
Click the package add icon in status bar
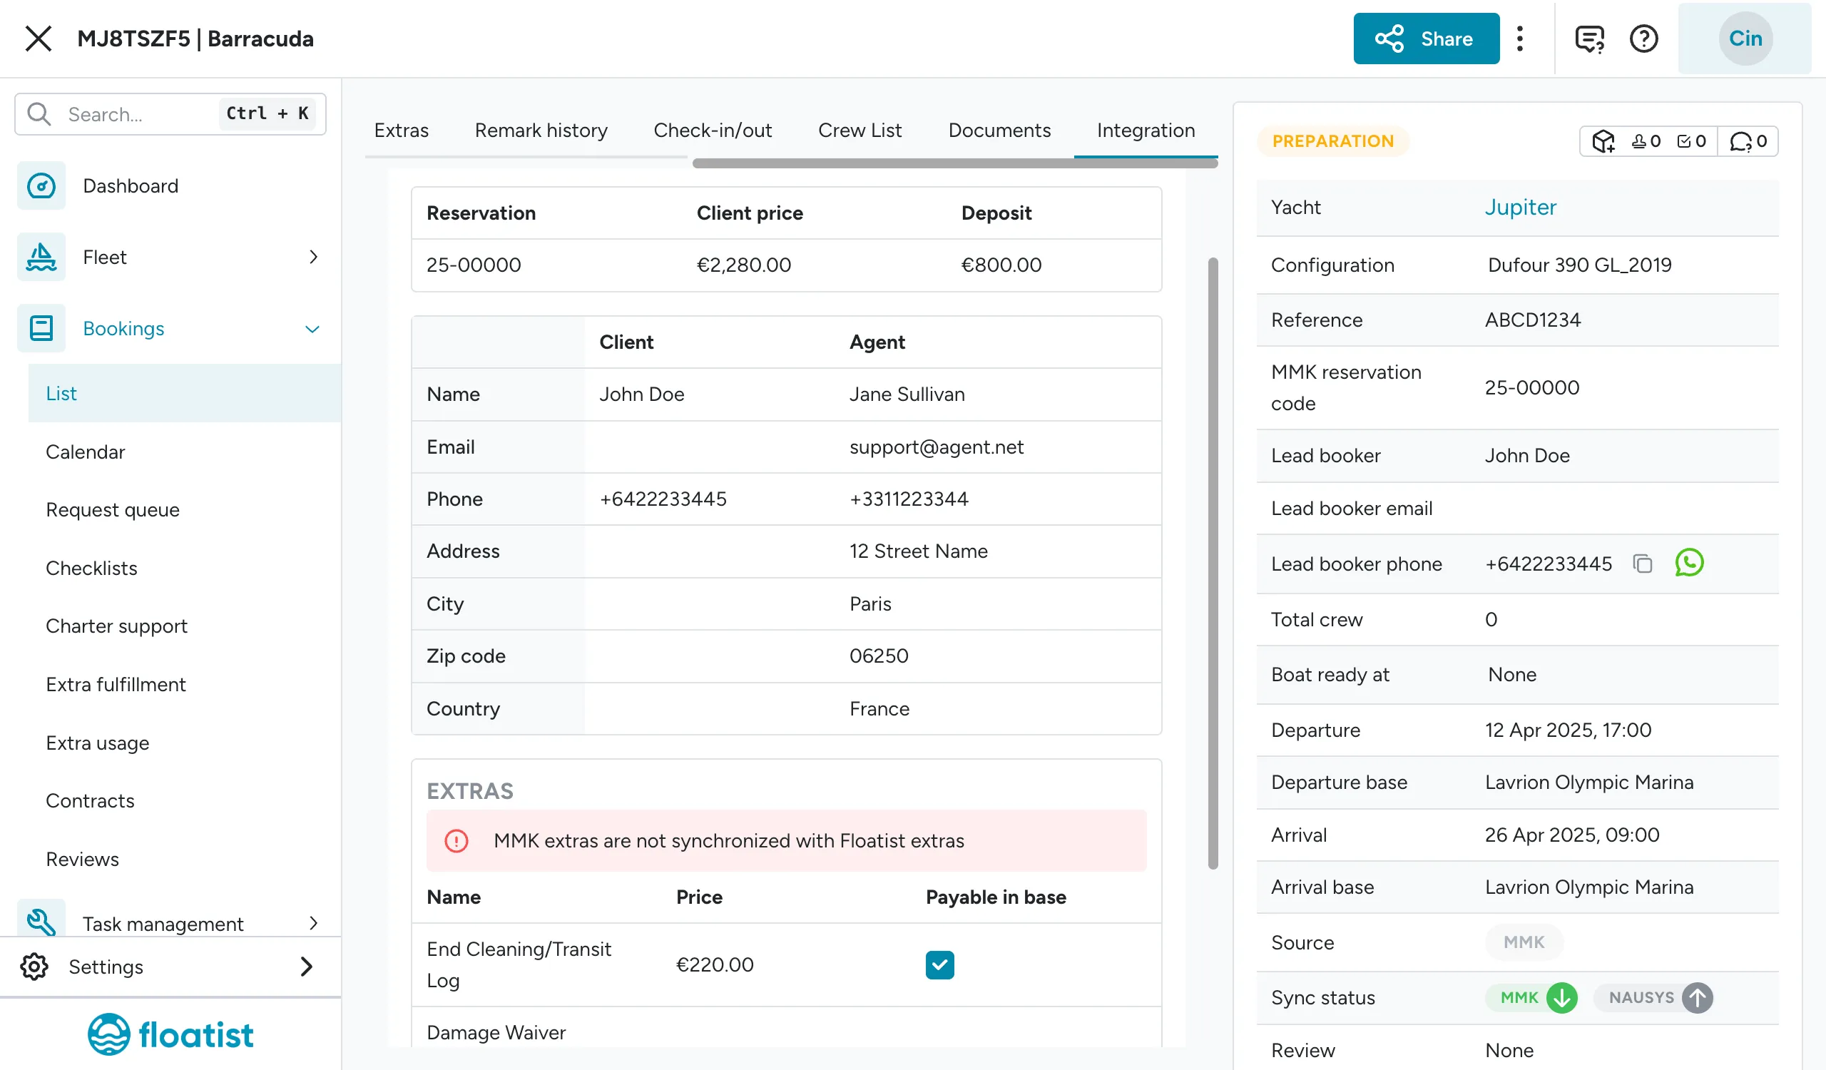[1603, 141]
